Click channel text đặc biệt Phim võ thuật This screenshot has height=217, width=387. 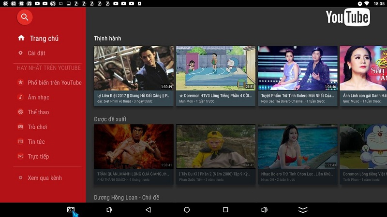coord(114,101)
